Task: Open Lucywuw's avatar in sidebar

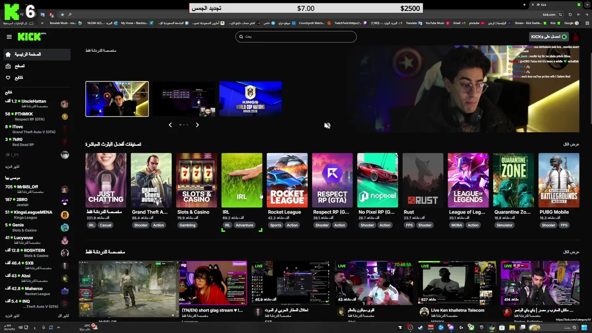Action: [x=65, y=240]
